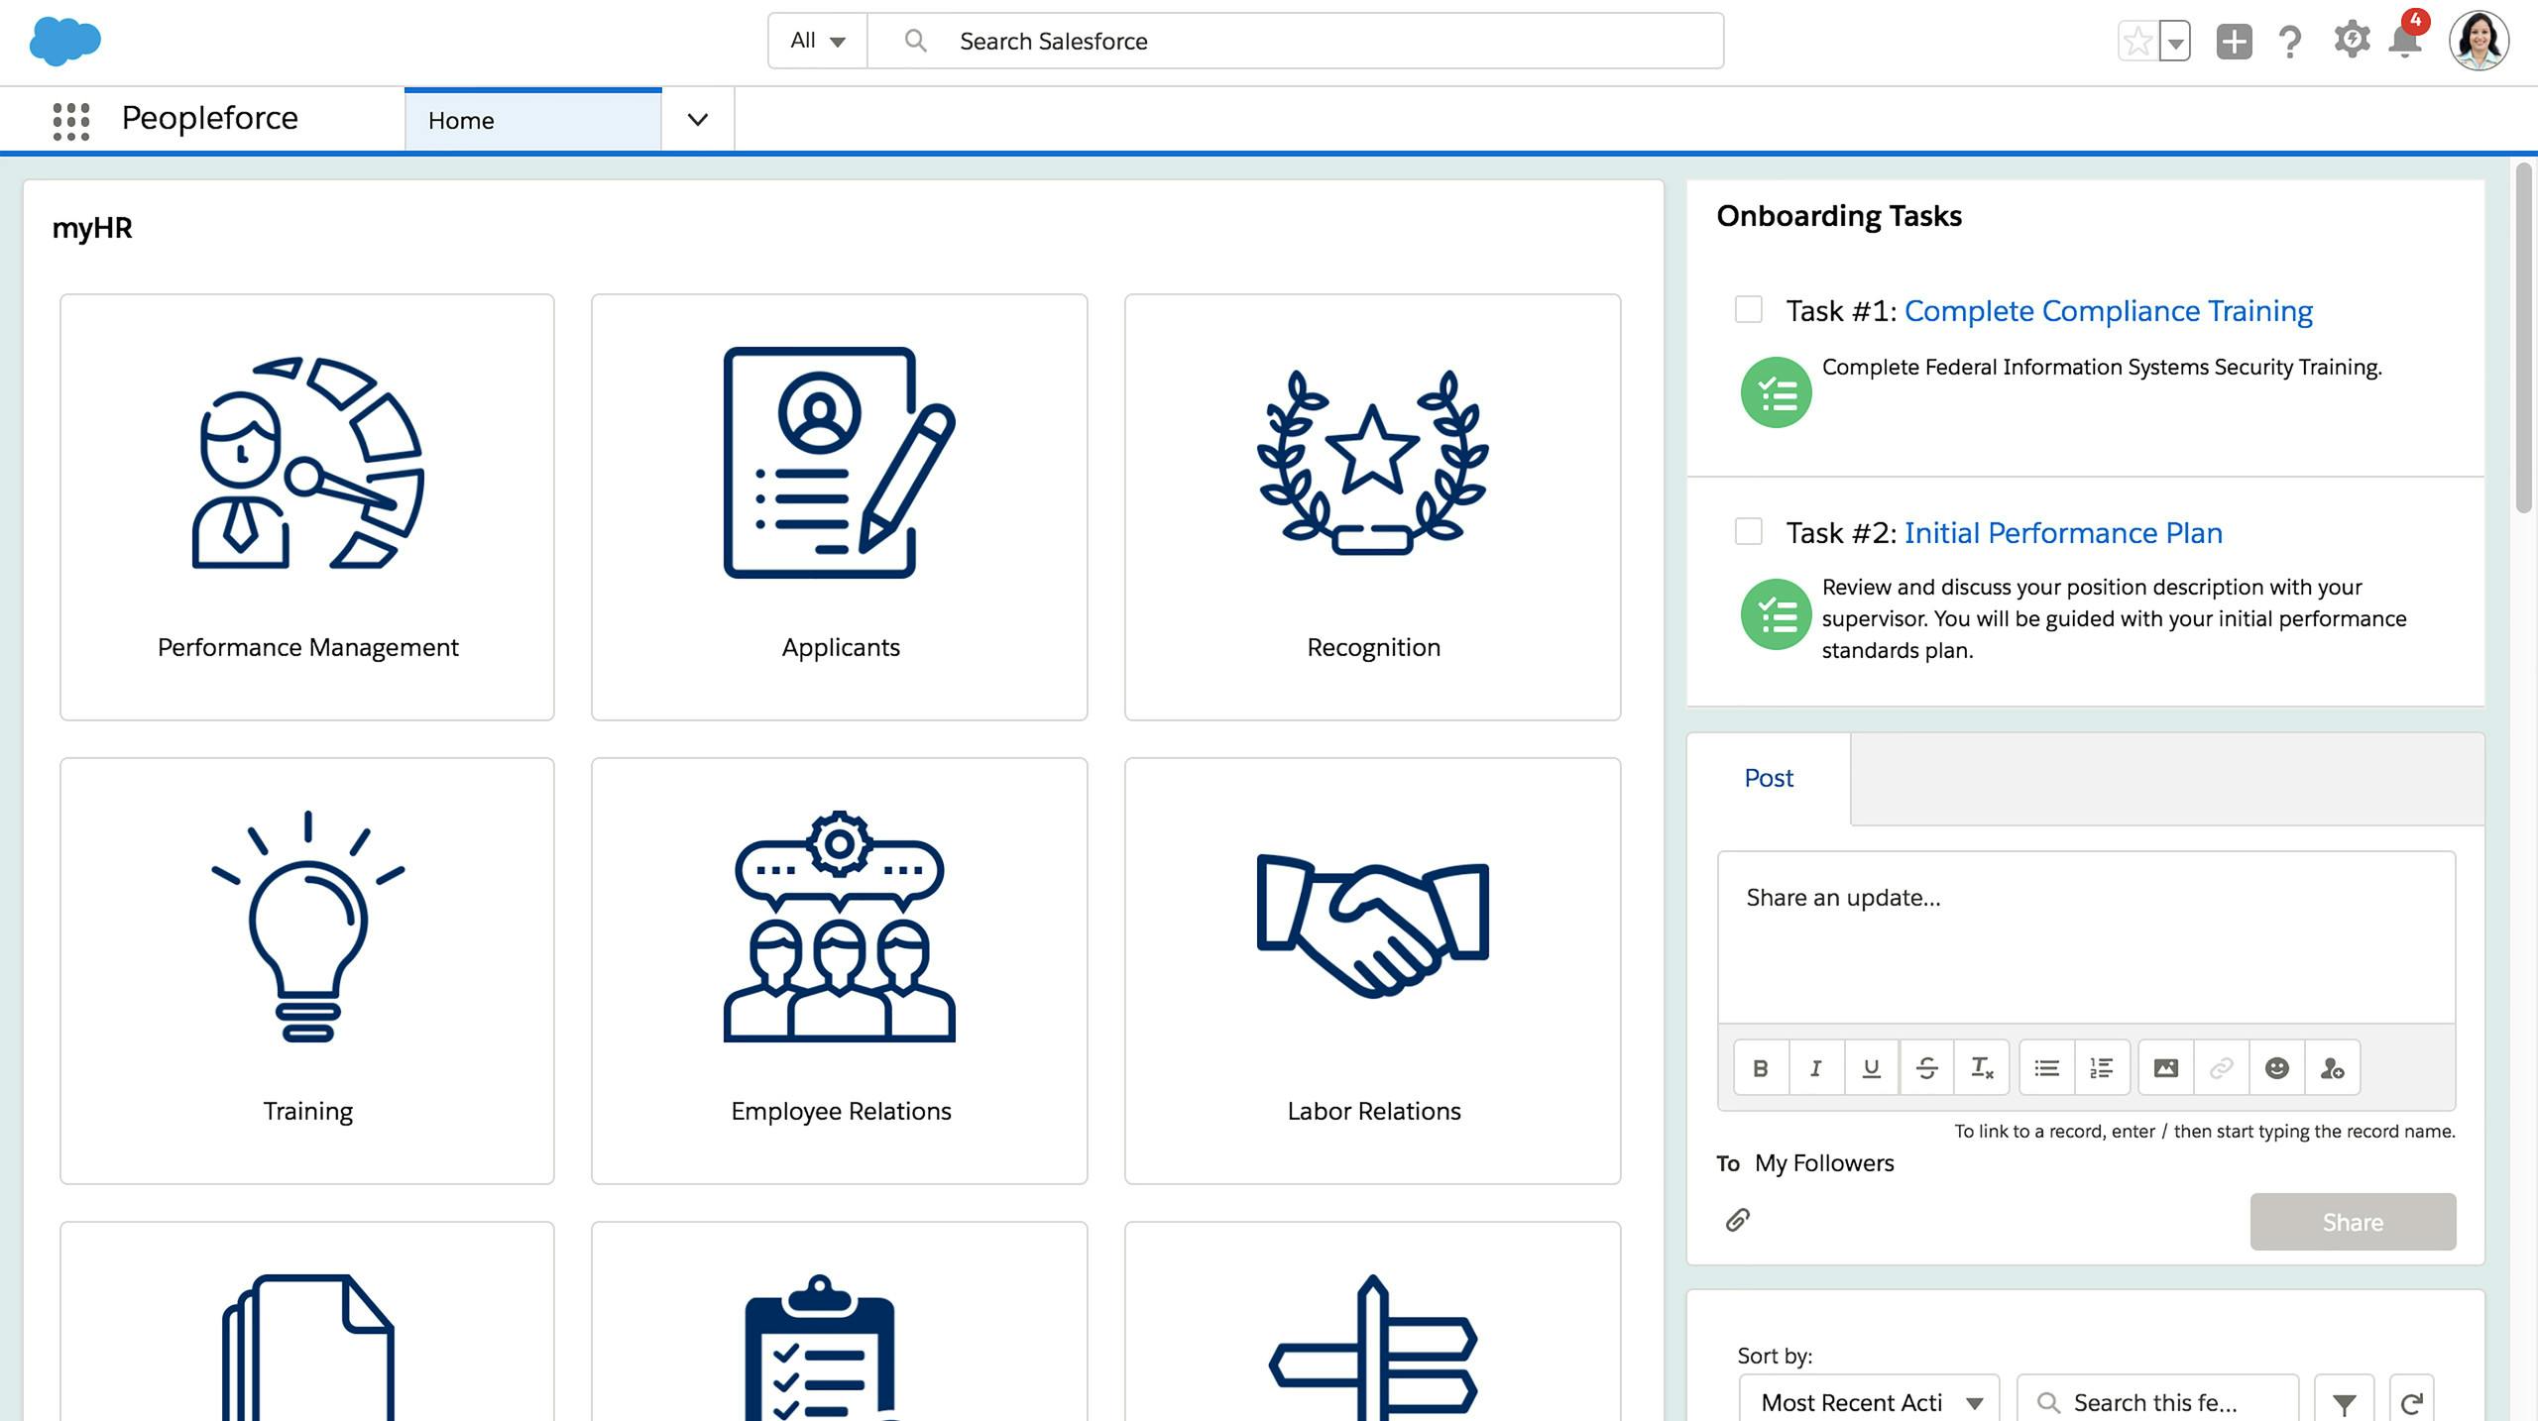Open the Labor Relations handshake tile
Screen dimensions: 2538x1421
(1373, 970)
